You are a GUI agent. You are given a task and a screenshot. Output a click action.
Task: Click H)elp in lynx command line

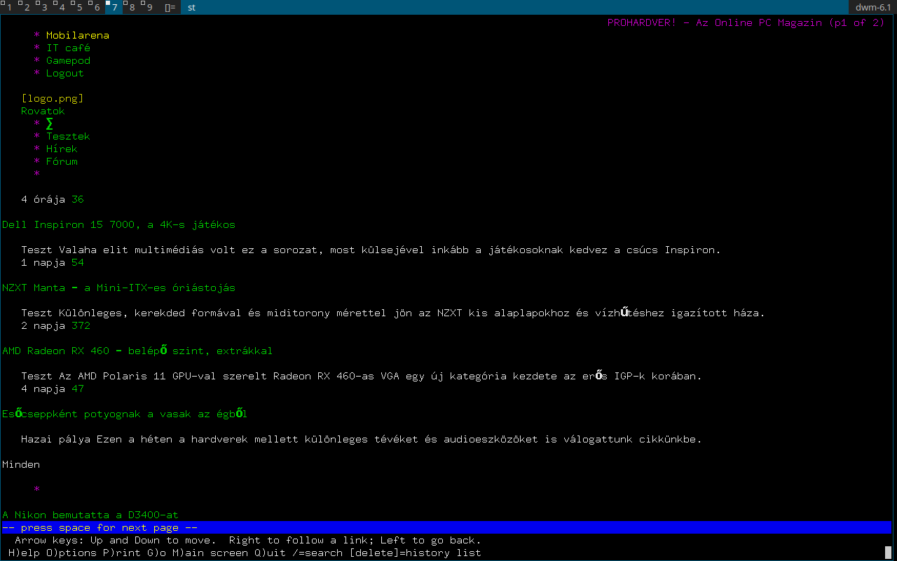pos(24,553)
